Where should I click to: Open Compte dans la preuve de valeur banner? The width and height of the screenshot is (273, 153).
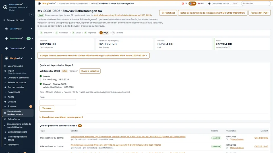pyautogui.click(x=94, y=56)
